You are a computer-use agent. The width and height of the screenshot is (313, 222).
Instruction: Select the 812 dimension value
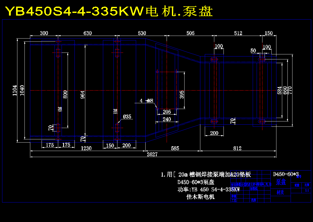pyautogui.click(x=237, y=148)
